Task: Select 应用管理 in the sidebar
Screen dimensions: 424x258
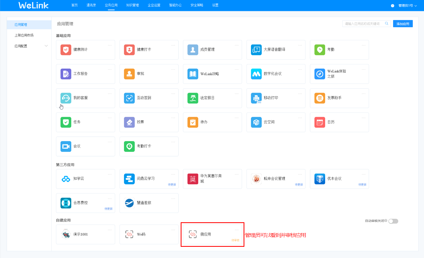Action: click(29, 25)
